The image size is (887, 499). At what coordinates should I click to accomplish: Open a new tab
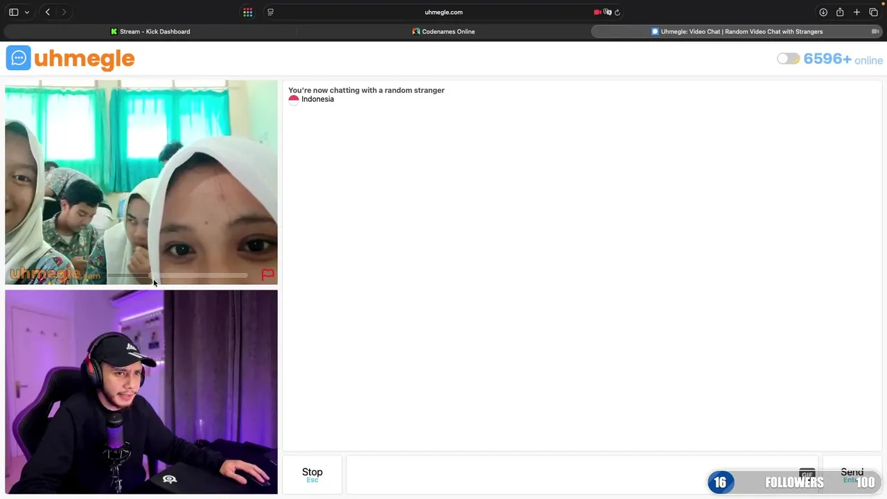pyautogui.click(x=857, y=12)
